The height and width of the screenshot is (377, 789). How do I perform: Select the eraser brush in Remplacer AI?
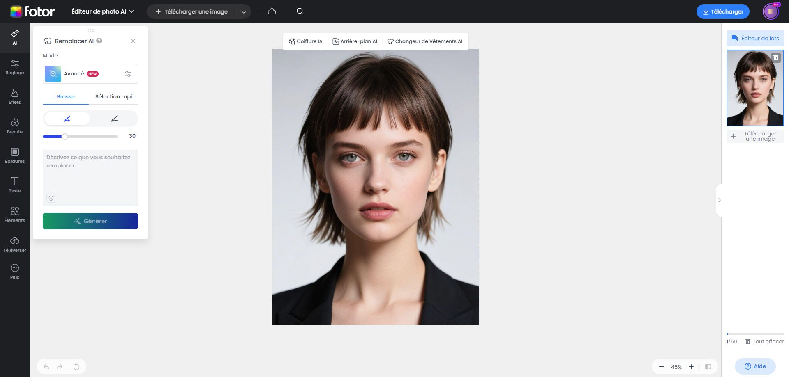click(x=114, y=119)
